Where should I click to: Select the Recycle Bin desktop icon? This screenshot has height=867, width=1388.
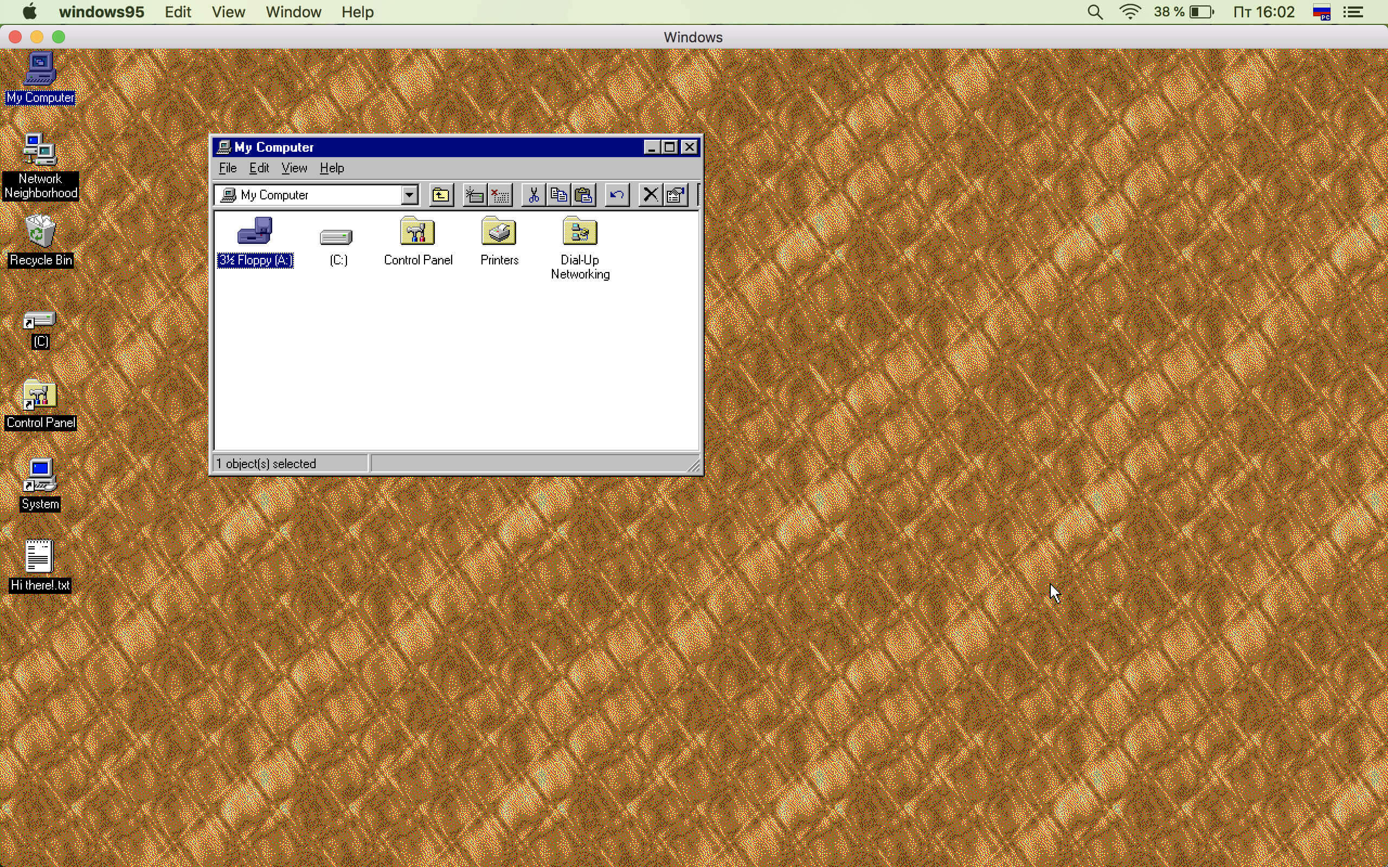pyautogui.click(x=40, y=241)
